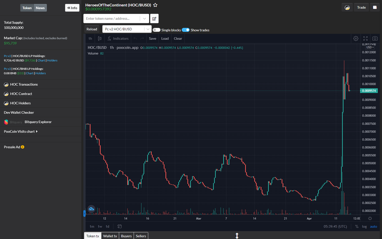Switch chart to fullscreen mode
This screenshot has width=382, height=239.
365,39
